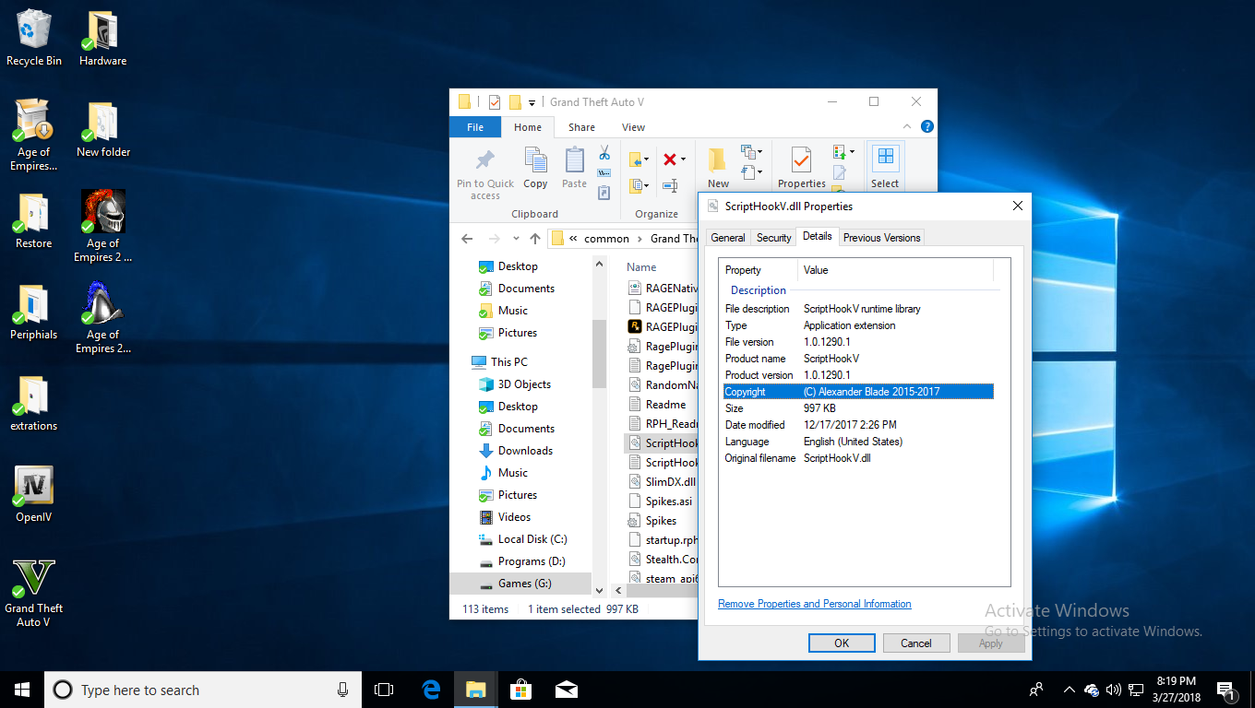Image resolution: width=1255 pixels, height=708 pixels.
Task: Select the OpenIV desktop icon
Action: 33,486
